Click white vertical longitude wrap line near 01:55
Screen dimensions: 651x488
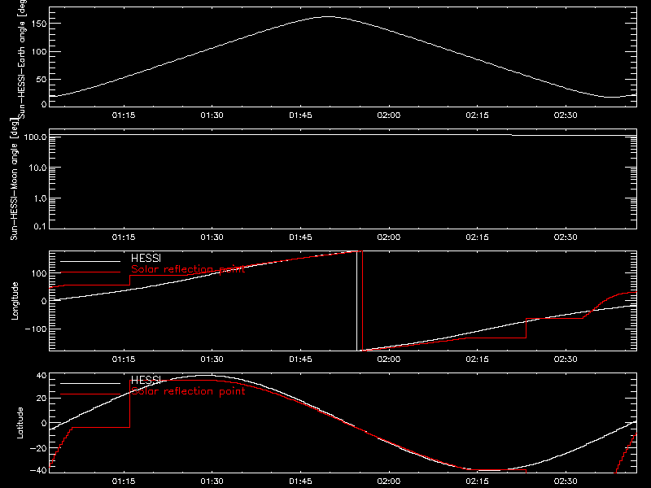click(356, 301)
